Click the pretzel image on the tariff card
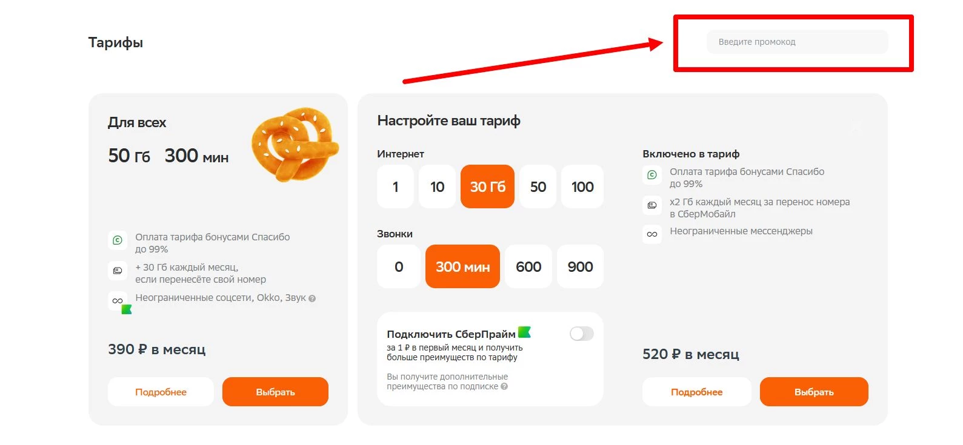This screenshot has height=445, width=963. coord(295,143)
